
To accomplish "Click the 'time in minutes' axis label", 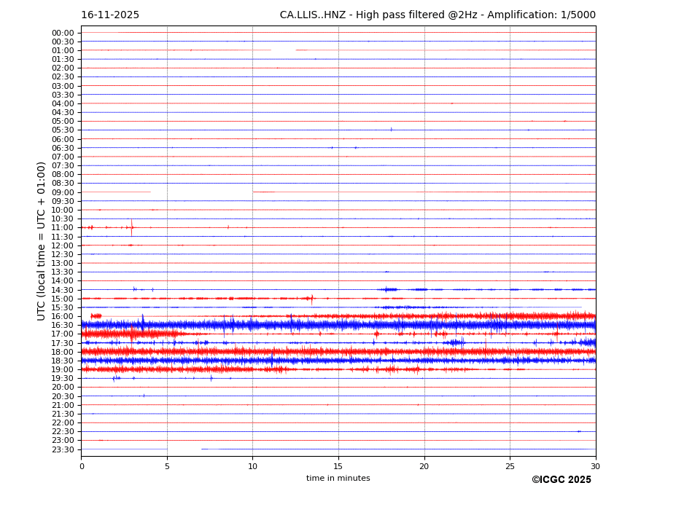I will click(x=338, y=479).
